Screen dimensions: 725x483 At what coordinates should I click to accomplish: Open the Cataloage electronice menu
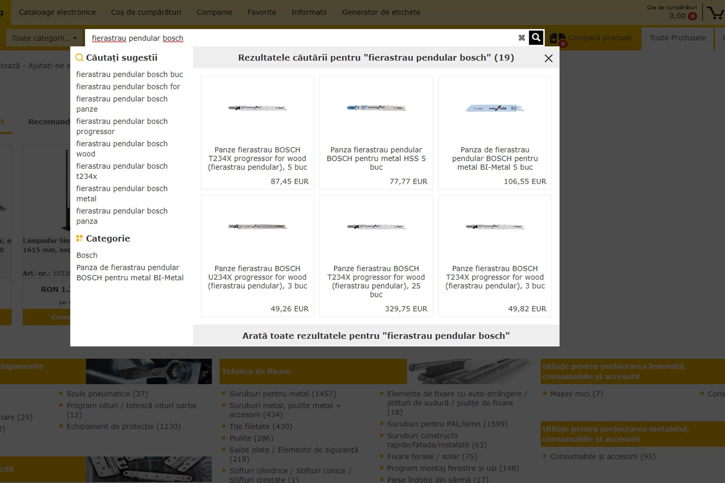click(58, 12)
